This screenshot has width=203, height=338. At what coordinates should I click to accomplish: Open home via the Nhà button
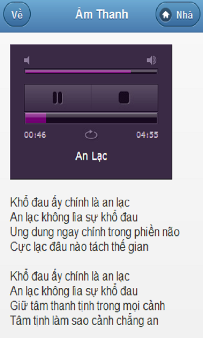coord(178,14)
